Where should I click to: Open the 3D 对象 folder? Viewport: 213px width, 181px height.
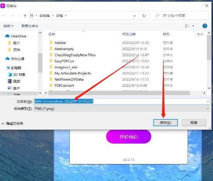[x=17, y=74]
